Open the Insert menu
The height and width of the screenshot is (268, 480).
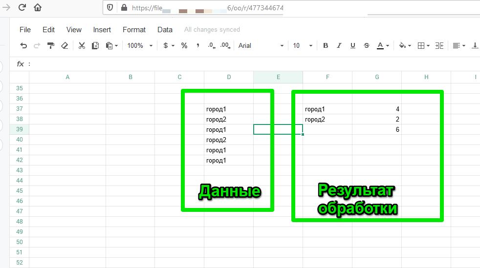(102, 30)
